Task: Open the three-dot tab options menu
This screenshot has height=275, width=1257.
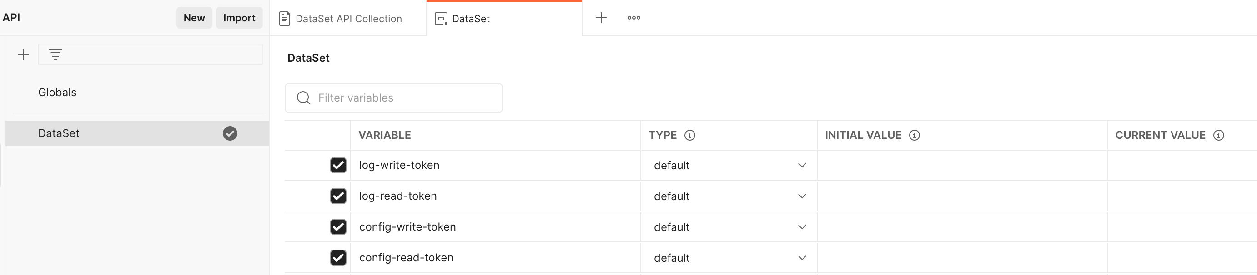Action: [x=634, y=18]
